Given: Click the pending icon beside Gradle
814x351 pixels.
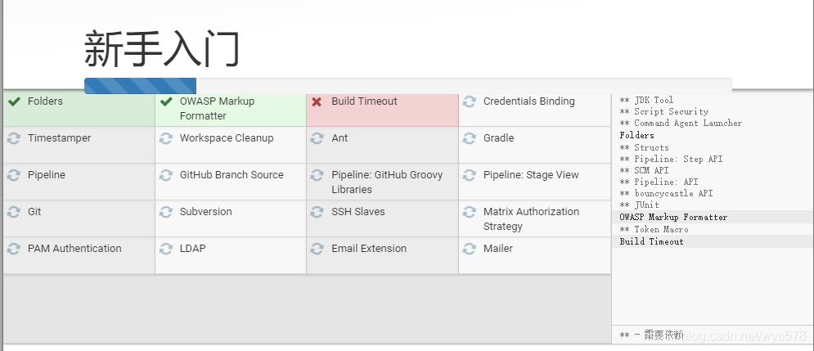Looking at the screenshot, I should click(470, 138).
